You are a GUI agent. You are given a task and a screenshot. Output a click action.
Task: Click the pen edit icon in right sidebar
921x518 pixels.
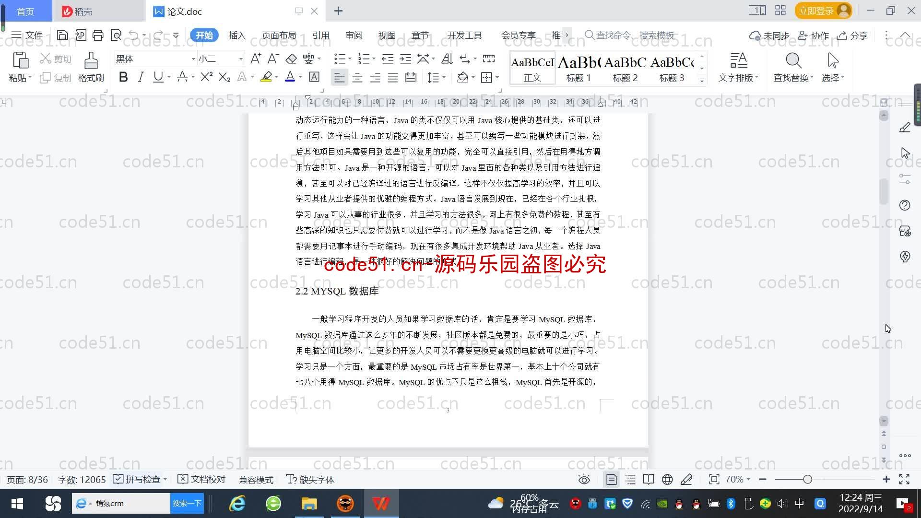tap(905, 127)
